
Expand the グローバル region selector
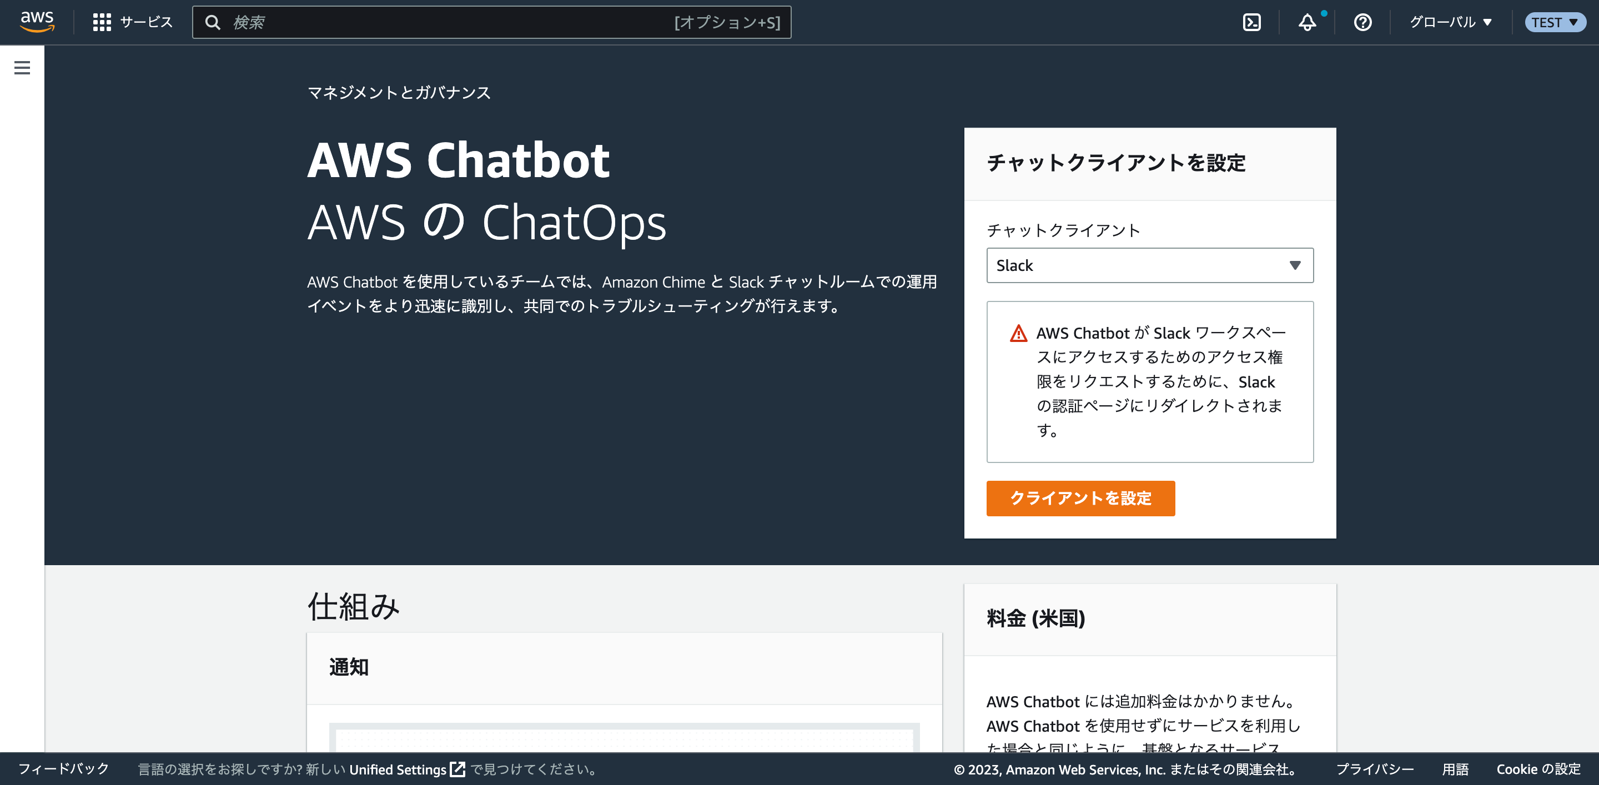[1450, 22]
